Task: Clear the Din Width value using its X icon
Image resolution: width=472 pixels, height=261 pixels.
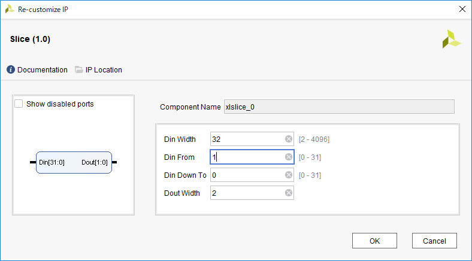Action: (289, 139)
